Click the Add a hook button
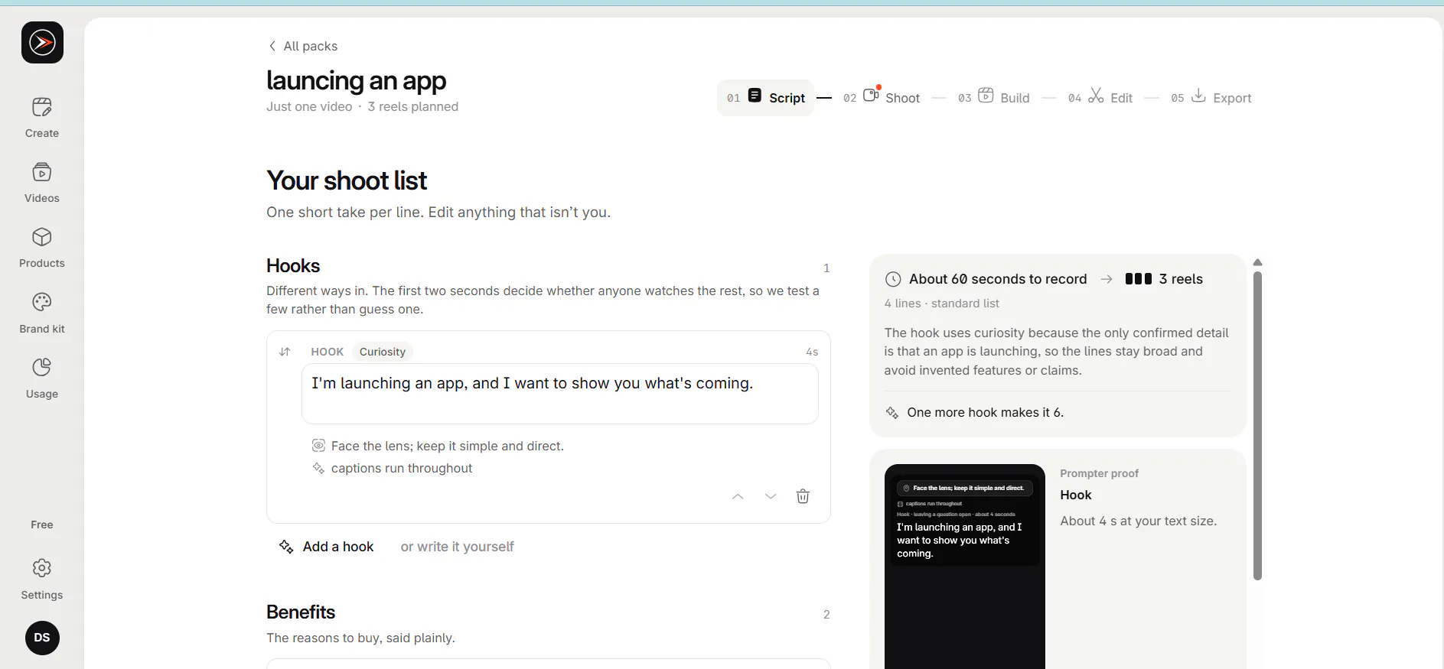The width and height of the screenshot is (1444, 669). click(327, 547)
